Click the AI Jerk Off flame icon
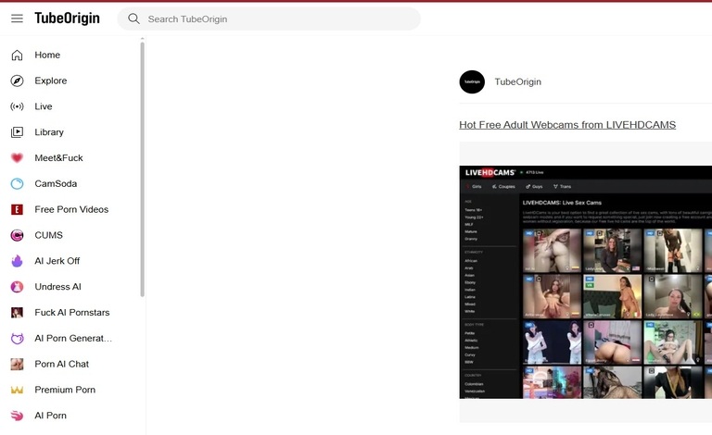 click(x=17, y=261)
